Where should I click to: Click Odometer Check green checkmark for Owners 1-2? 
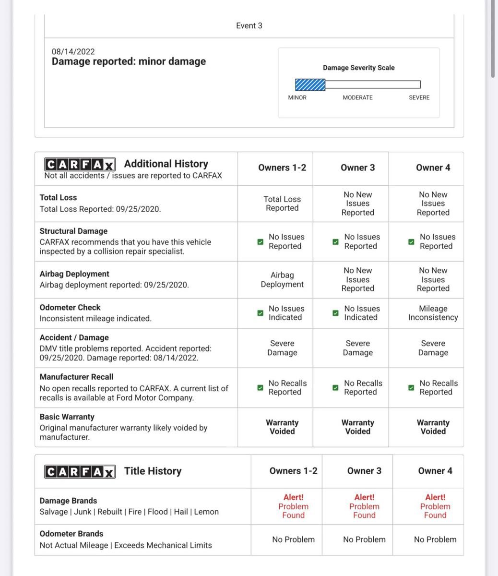(261, 313)
